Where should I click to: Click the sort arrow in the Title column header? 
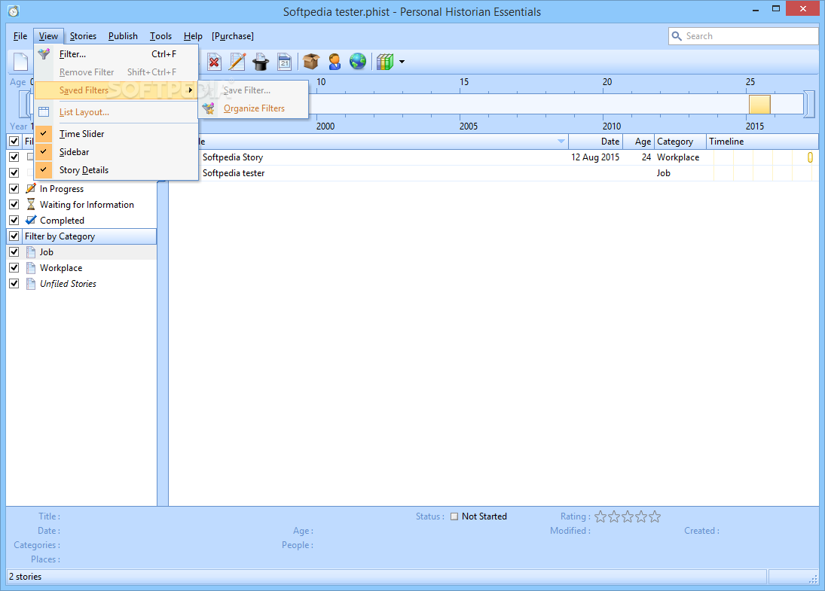click(x=561, y=141)
